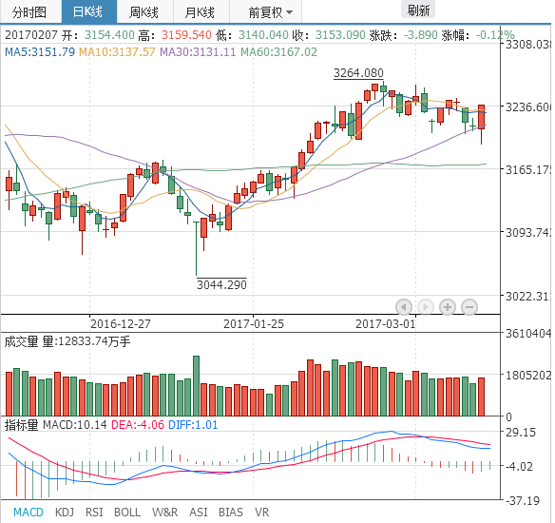Viewport: 555px width, 523px height.
Task: Click the high price label 3264.080
Action: click(x=358, y=73)
